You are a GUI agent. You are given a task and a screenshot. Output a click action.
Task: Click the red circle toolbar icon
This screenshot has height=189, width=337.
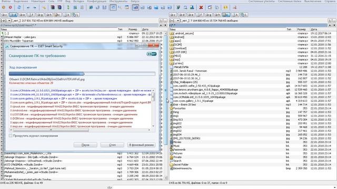point(11,7)
